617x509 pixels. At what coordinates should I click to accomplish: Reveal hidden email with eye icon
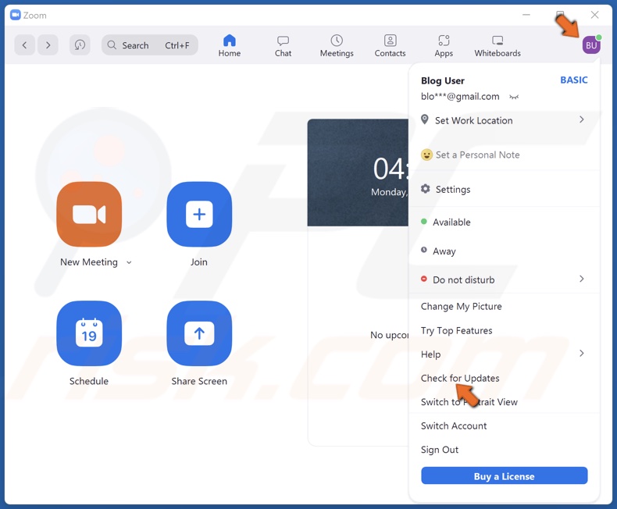click(x=514, y=97)
